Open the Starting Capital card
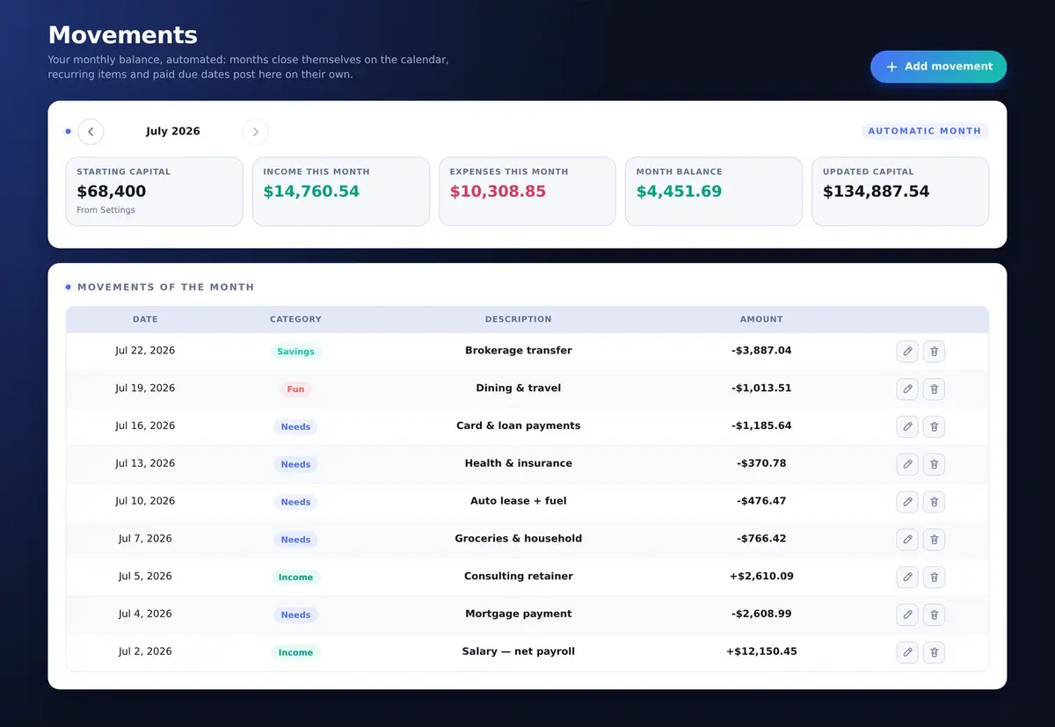The height and width of the screenshot is (727, 1055). pyautogui.click(x=154, y=192)
